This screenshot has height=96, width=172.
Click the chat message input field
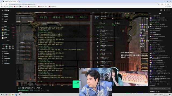pos(159,89)
